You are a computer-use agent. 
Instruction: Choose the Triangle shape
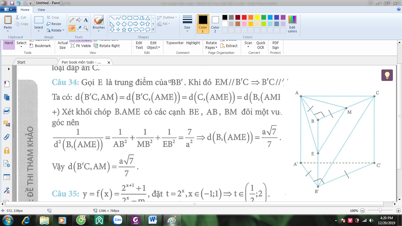(x=148, y=18)
